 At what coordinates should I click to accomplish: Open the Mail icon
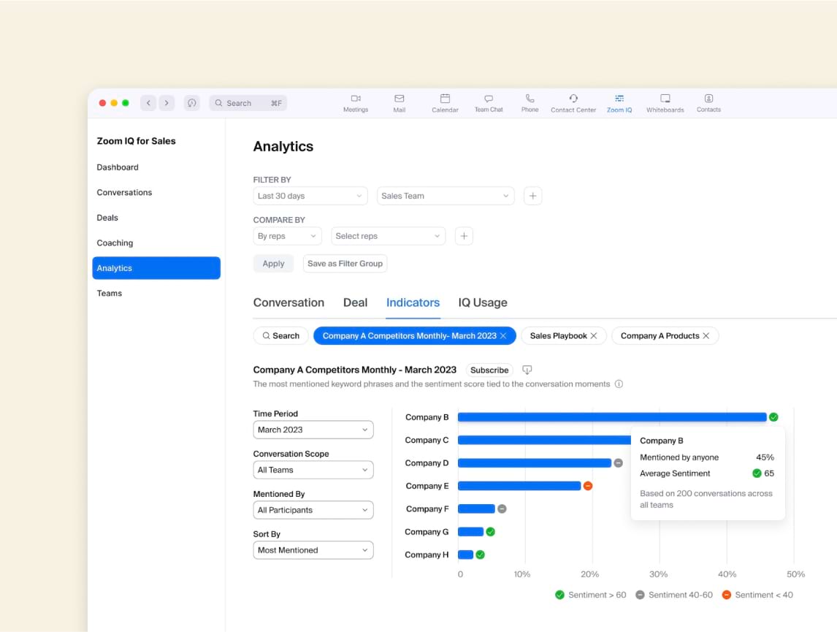tap(400, 102)
